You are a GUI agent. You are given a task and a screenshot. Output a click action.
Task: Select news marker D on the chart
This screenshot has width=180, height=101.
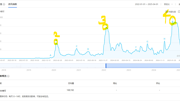pos(88,49)
